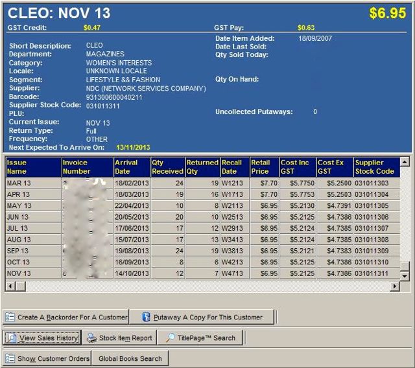Click the horizontal scrollbar left arrow
This screenshot has width=415, height=368.
(10, 286)
